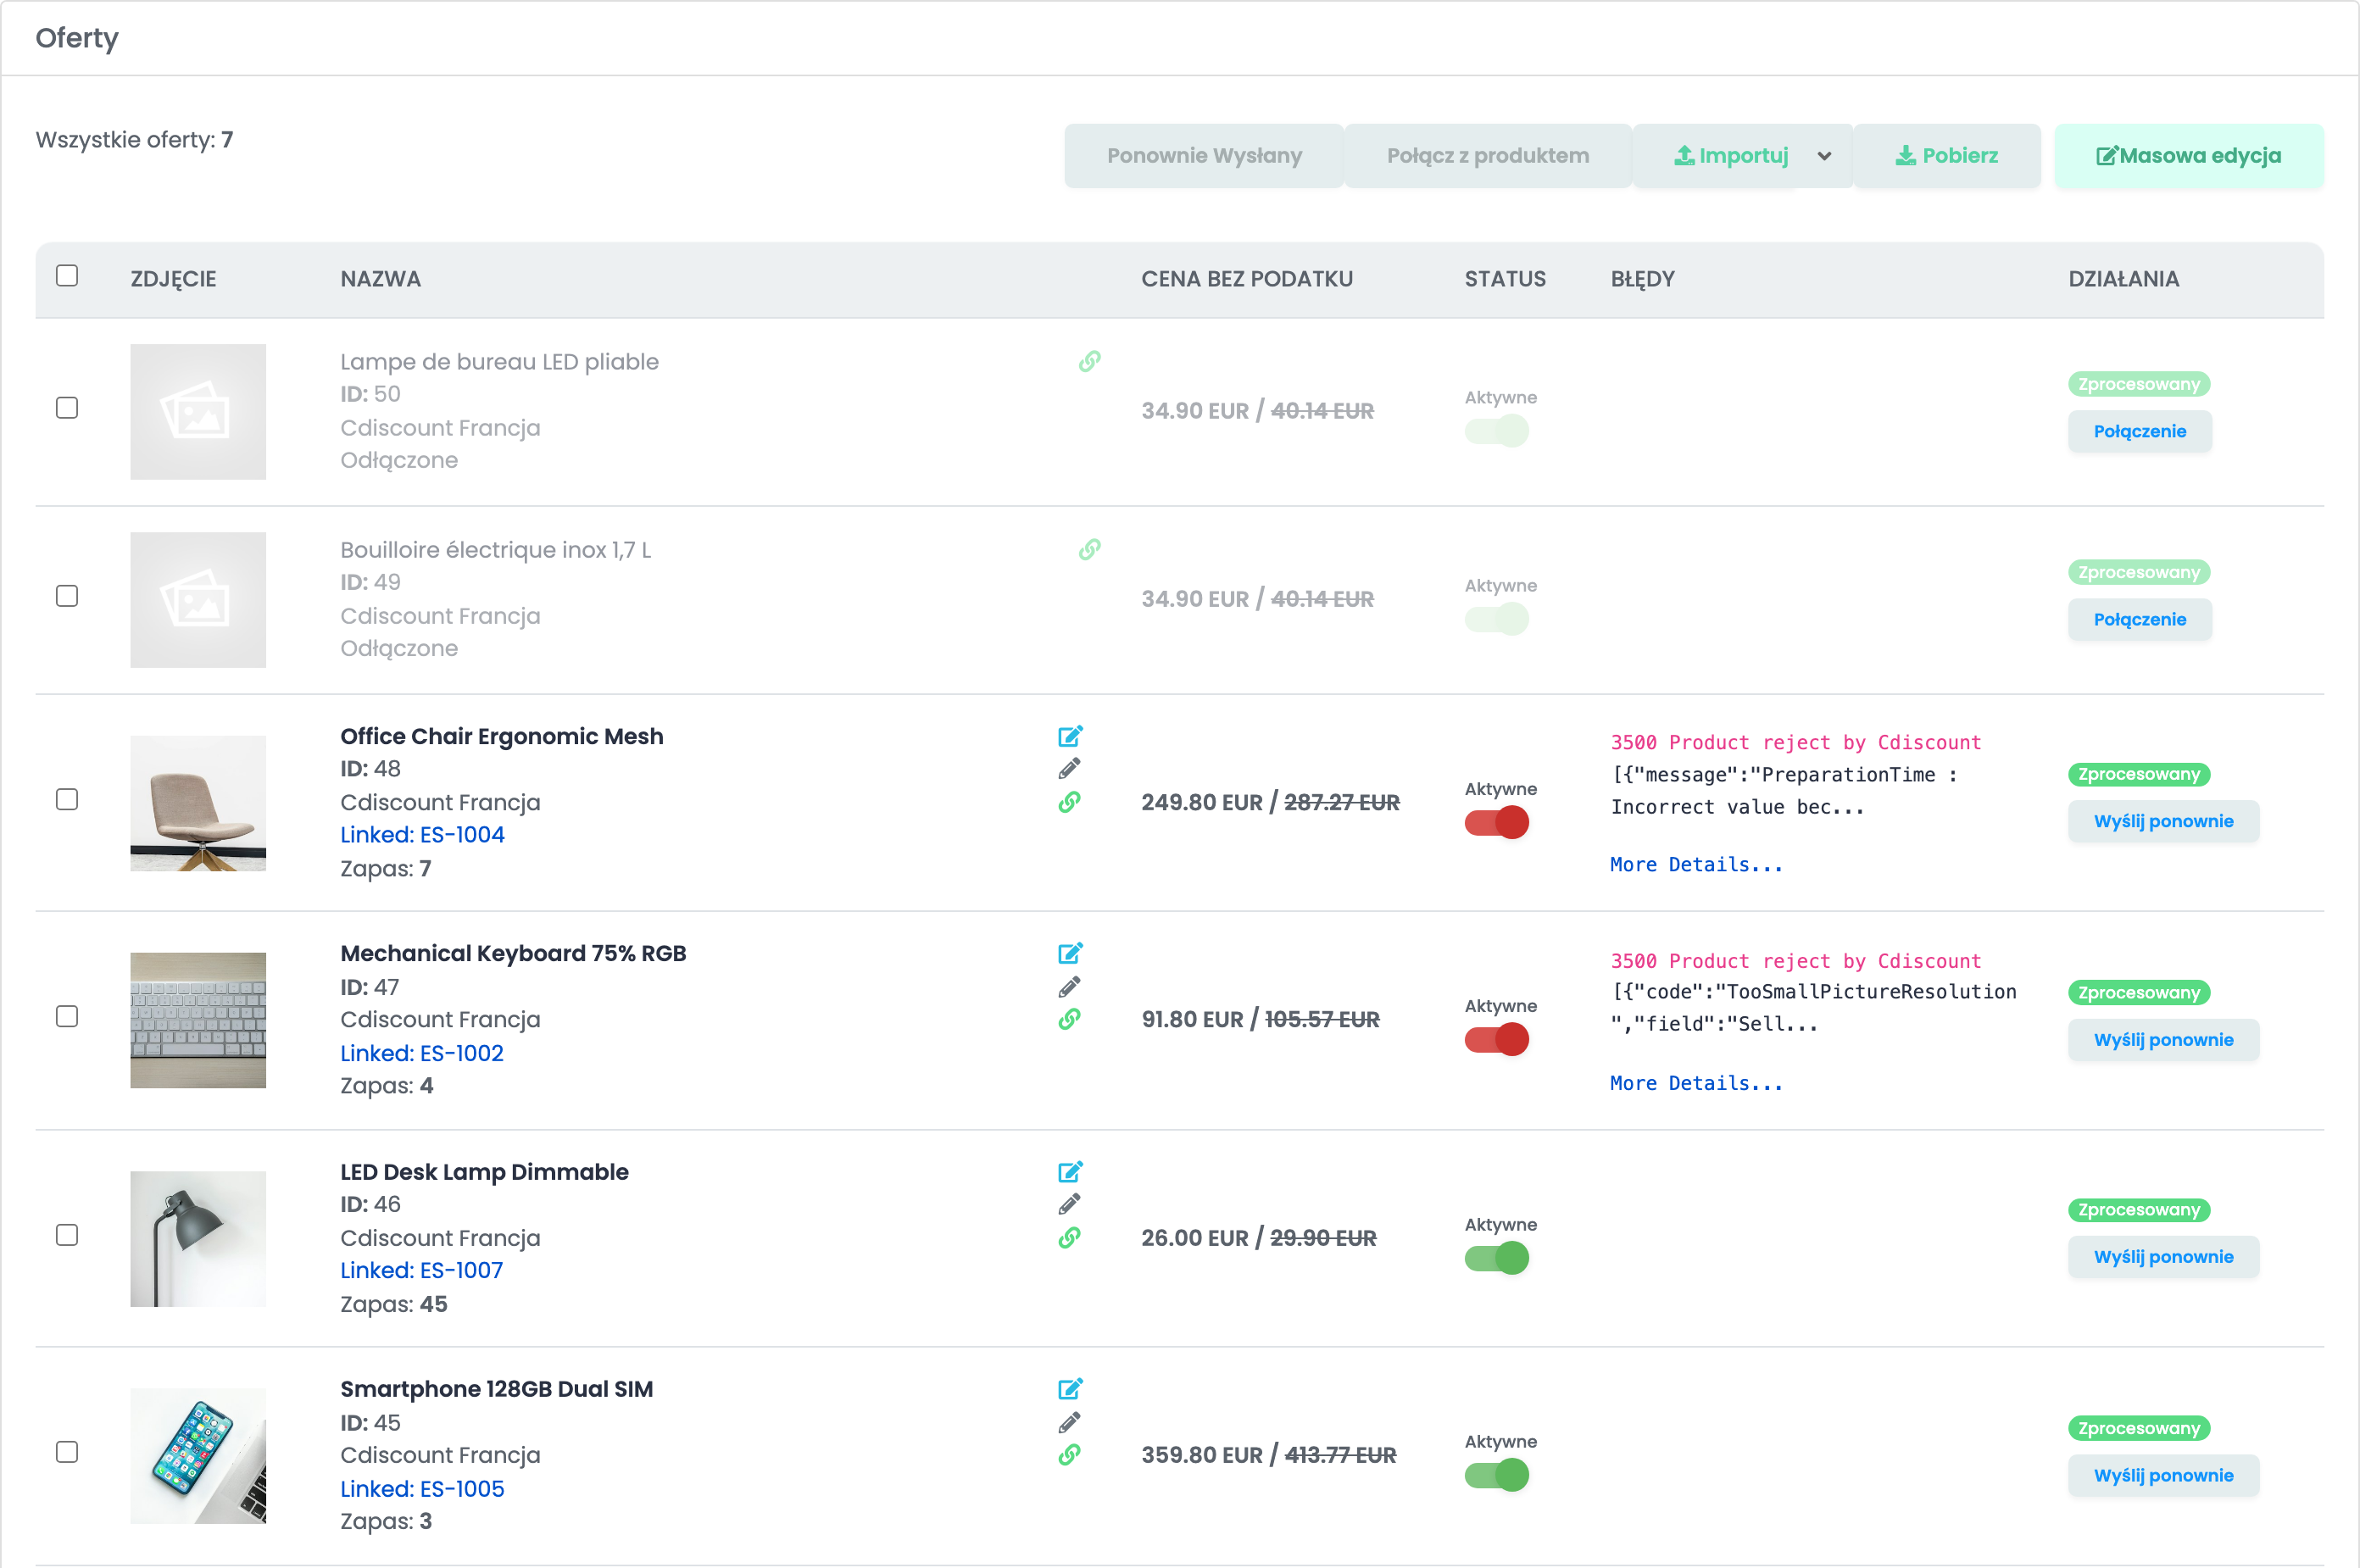Select checkbox for Bouilloire électrique inox row
This screenshot has height=1568, width=2360.
67,596
